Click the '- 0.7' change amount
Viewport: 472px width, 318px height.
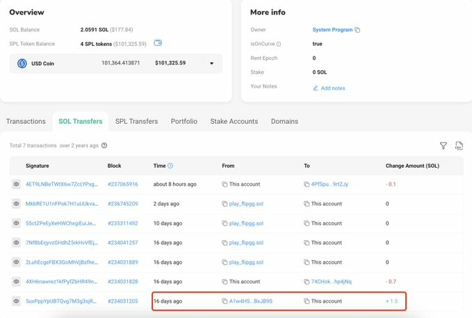(x=391, y=282)
